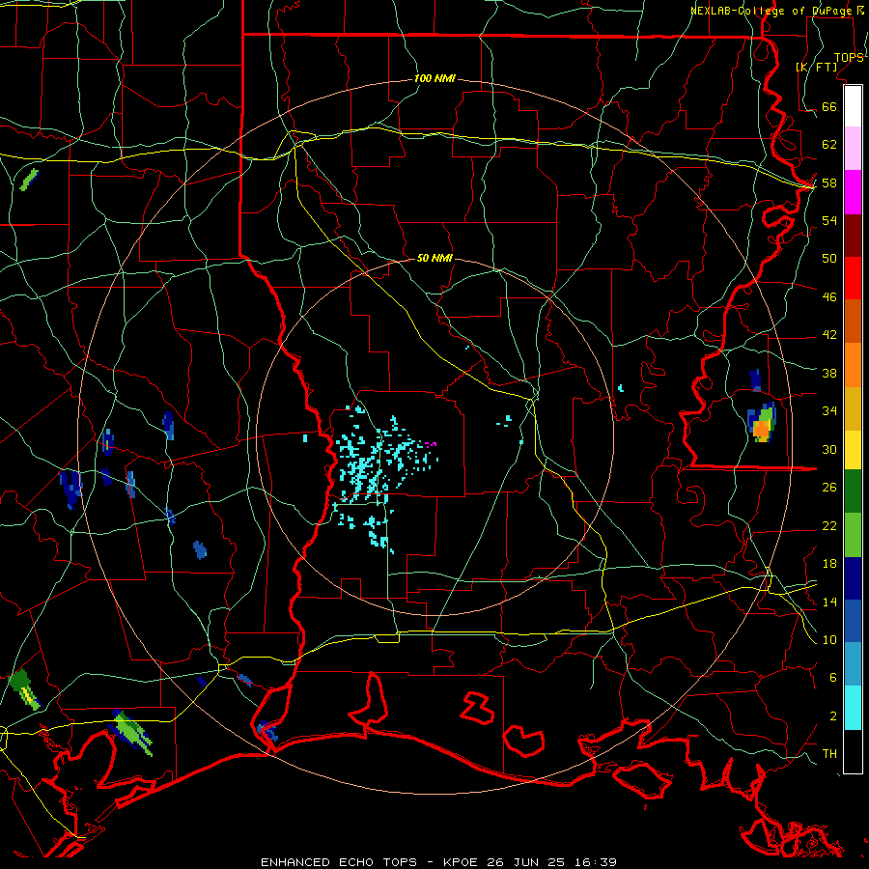Click legend value 14

[829, 602]
